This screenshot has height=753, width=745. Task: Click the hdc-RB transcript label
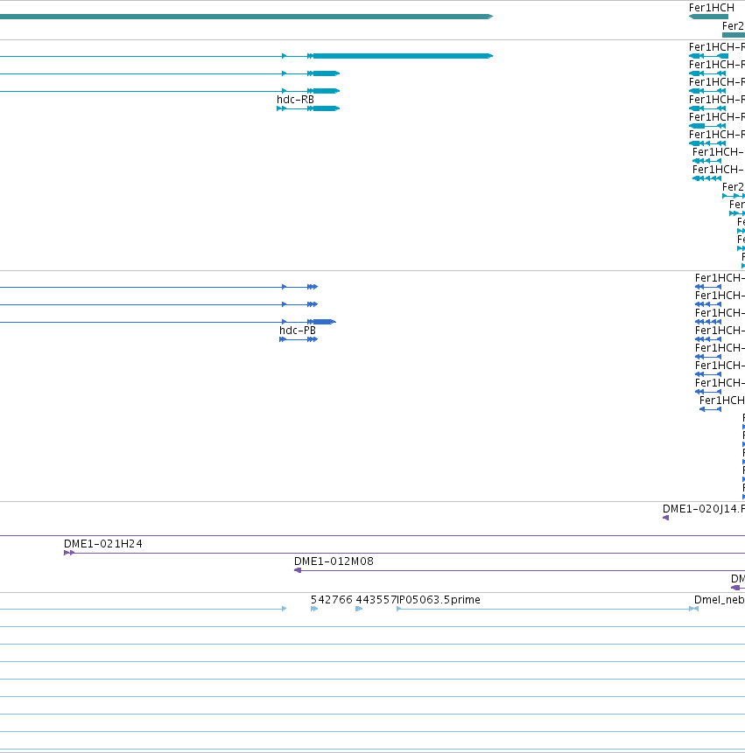pyautogui.click(x=295, y=100)
